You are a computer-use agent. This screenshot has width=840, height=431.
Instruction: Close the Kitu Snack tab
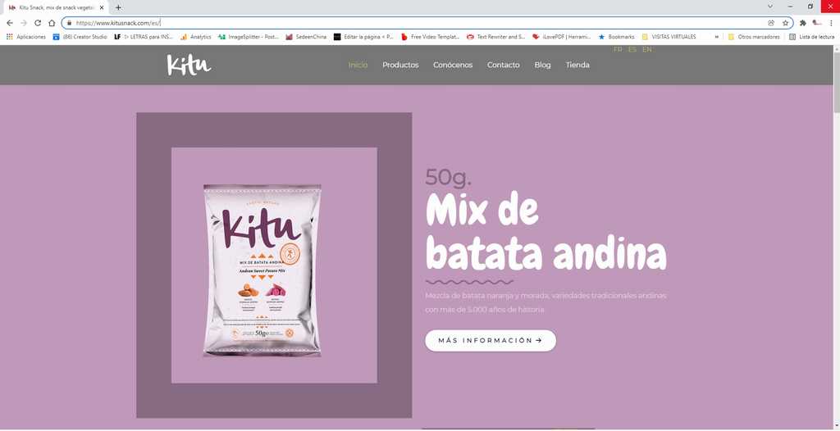click(102, 7)
